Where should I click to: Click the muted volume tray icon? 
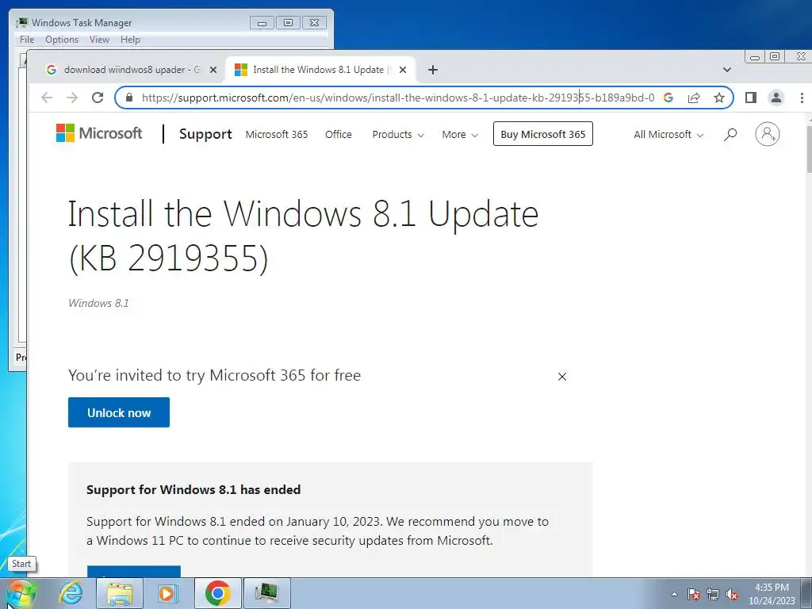732,594
